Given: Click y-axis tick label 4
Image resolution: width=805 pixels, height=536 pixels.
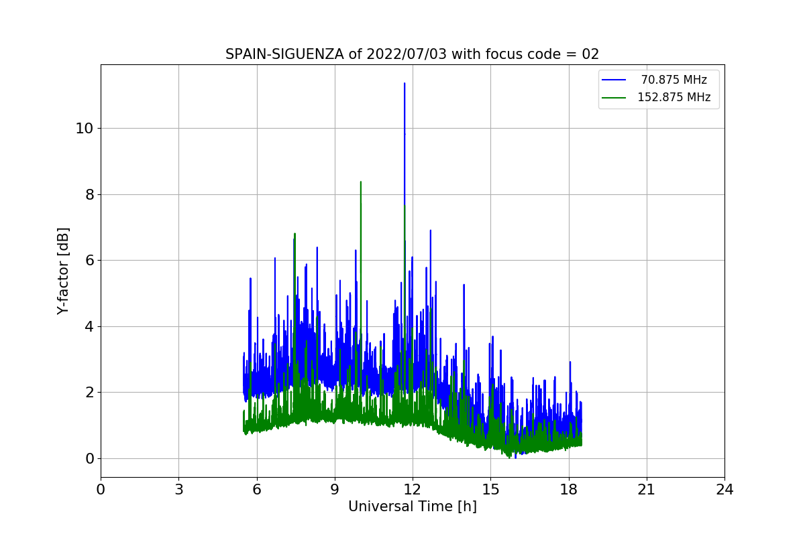Looking at the screenshot, I should [x=89, y=326].
